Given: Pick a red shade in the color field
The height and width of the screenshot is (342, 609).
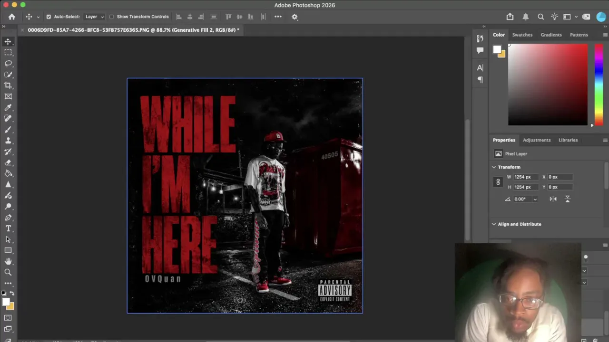Looking at the screenshot, I should 548,85.
